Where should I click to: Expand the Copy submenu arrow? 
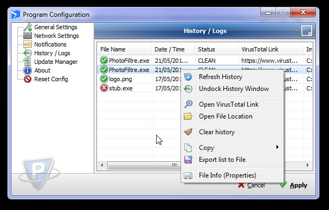click(278, 147)
